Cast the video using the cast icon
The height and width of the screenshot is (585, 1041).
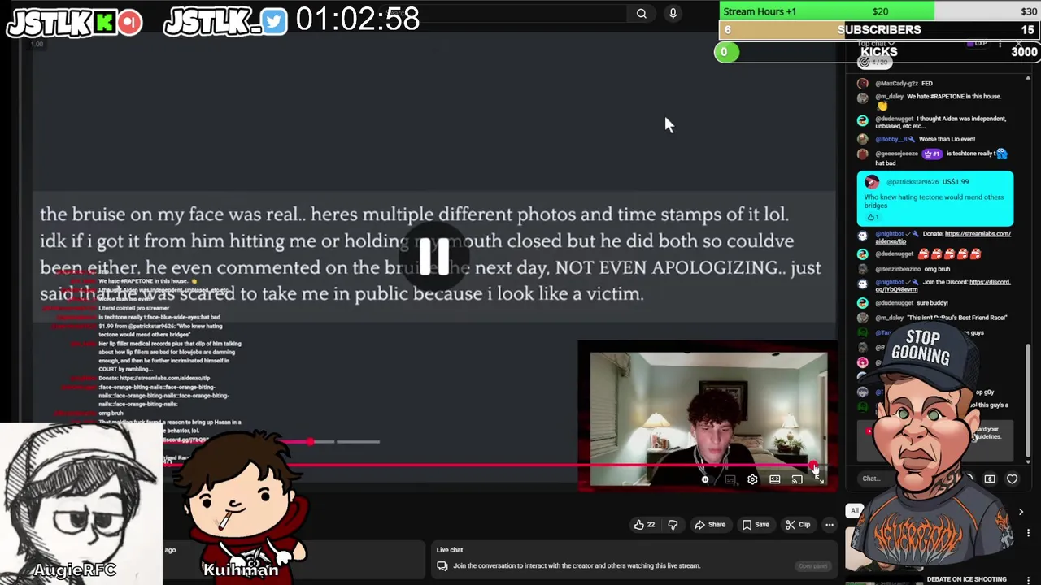(797, 479)
